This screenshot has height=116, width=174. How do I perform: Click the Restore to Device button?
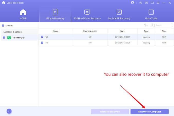(x=110, y=112)
